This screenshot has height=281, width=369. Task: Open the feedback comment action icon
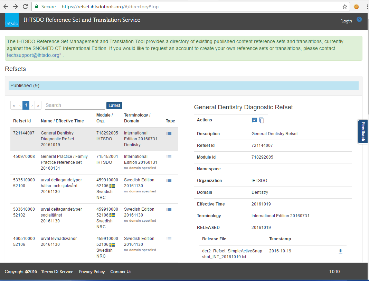coord(254,120)
